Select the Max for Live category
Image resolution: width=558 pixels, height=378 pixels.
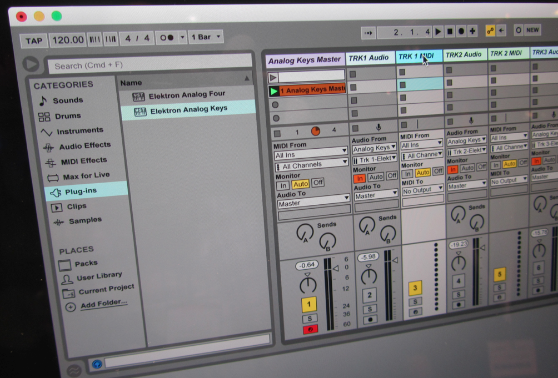86,176
